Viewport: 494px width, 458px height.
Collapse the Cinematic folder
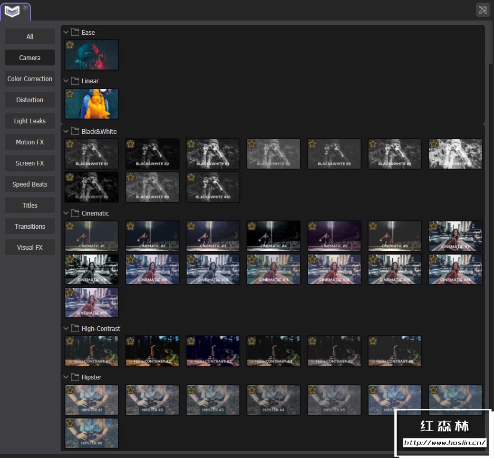tap(66, 213)
